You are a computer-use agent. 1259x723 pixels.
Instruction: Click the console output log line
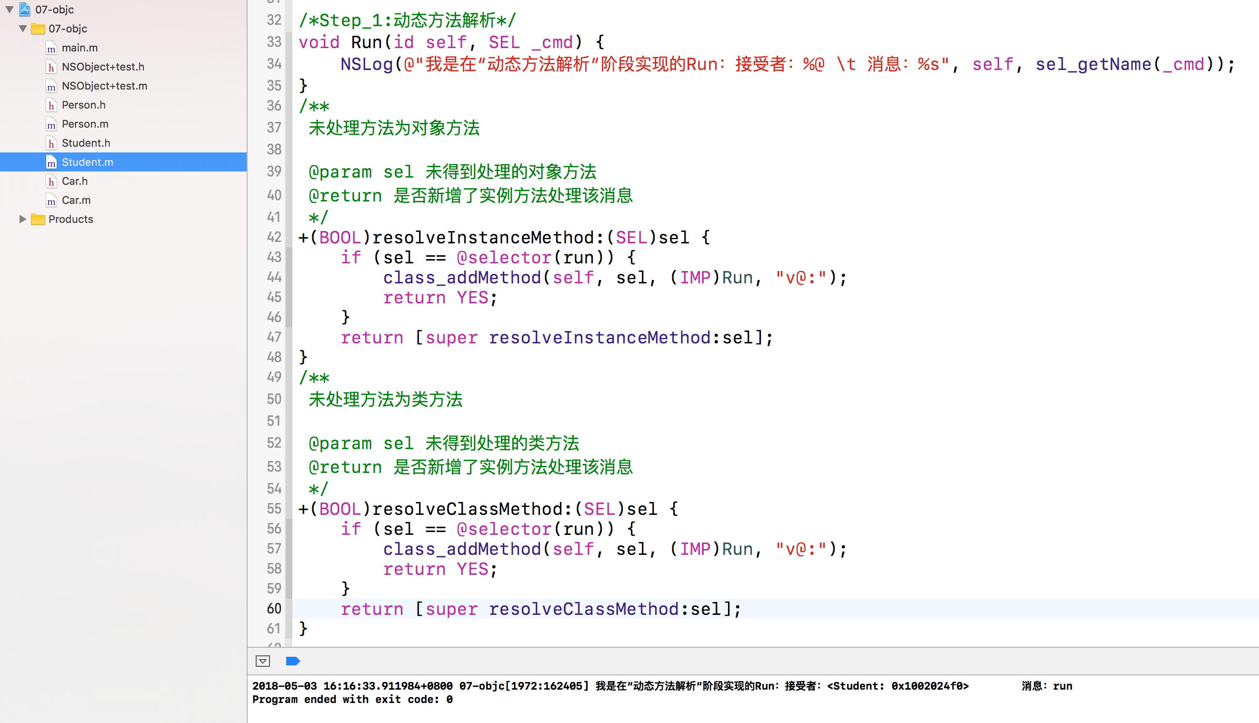coord(610,686)
